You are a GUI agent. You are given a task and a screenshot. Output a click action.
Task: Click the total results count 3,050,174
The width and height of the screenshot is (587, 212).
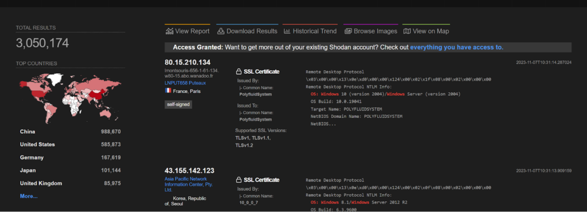(42, 43)
